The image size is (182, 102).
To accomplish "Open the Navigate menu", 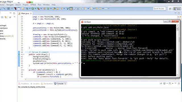I will (x=10, y=5).
